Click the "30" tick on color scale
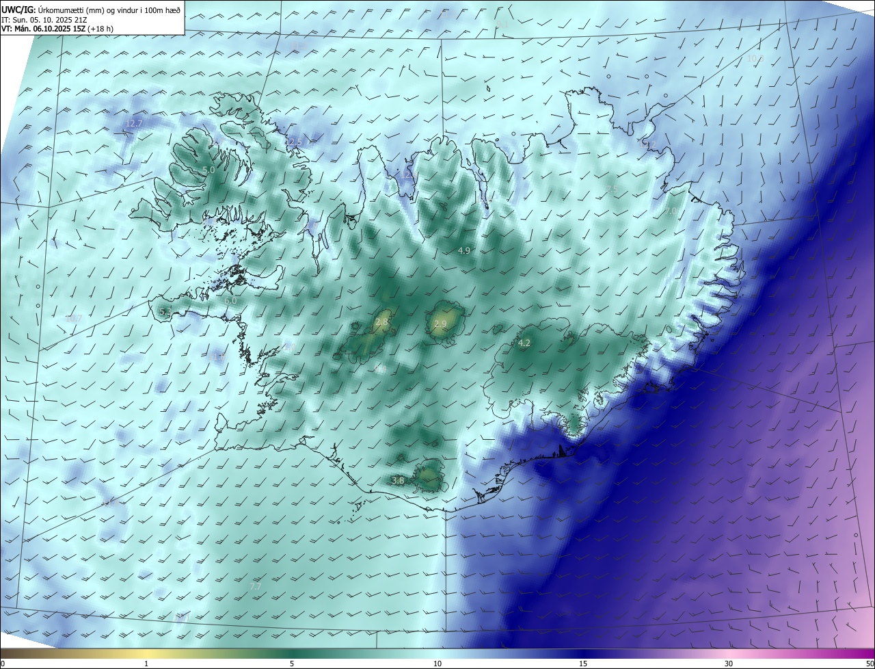 (729, 664)
